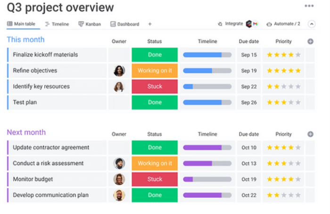Click the plus icon to add a view
The width and height of the screenshot is (330, 214).
click(150, 24)
